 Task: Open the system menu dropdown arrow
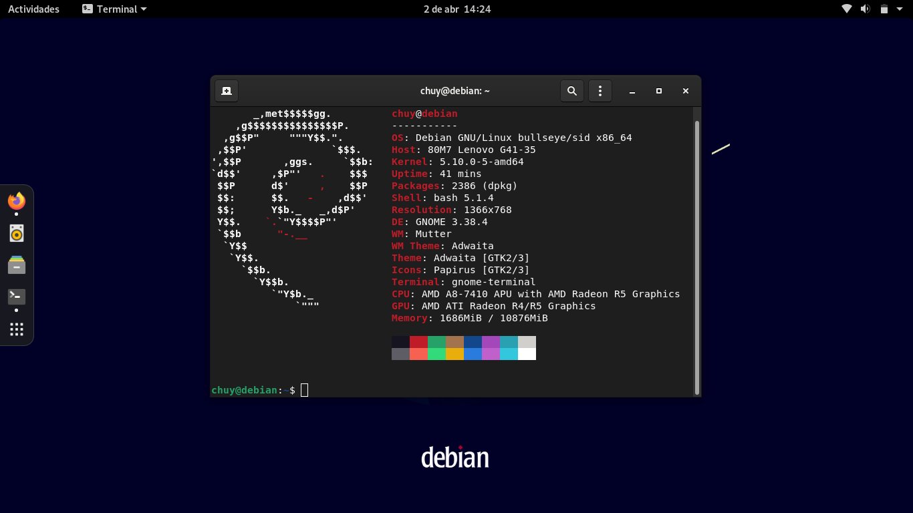[900, 9]
